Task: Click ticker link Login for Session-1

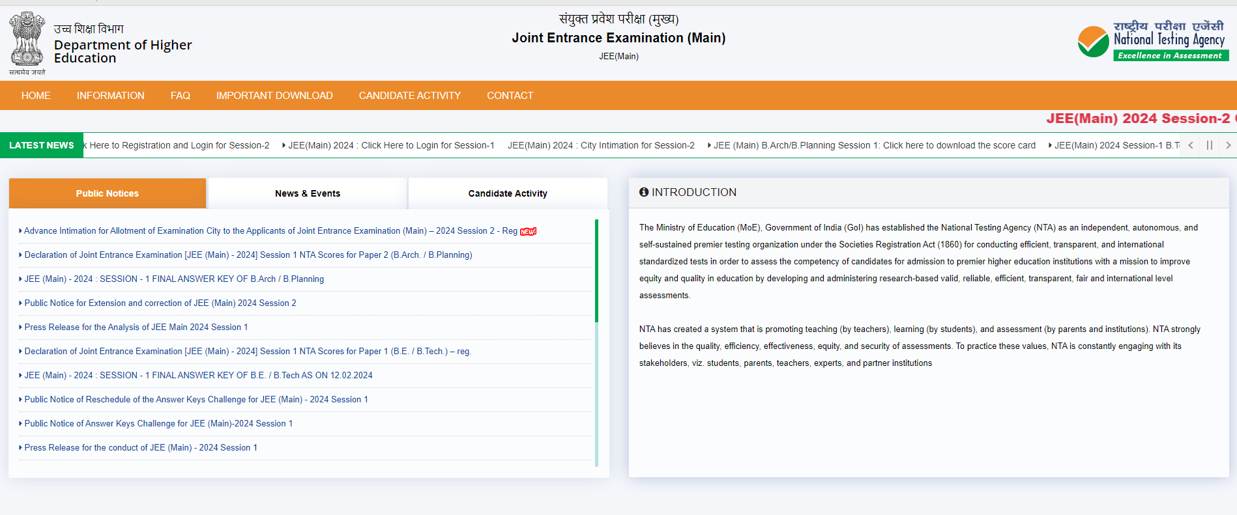Action: point(391,145)
